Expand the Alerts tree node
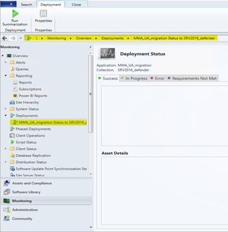The height and width of the screenshot is (232, 228). (x=5, y=62)
